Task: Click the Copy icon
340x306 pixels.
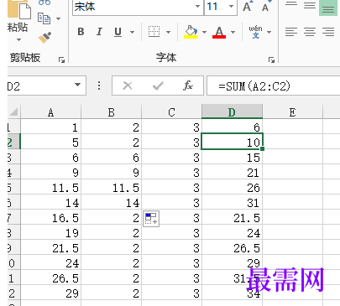Action: coord(44,18)
